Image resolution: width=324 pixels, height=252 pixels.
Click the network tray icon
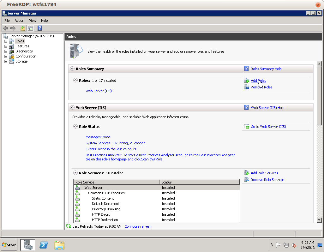286,245
